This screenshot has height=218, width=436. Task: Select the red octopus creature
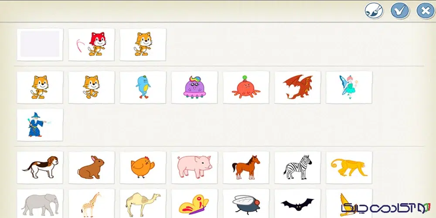[246, 87]
